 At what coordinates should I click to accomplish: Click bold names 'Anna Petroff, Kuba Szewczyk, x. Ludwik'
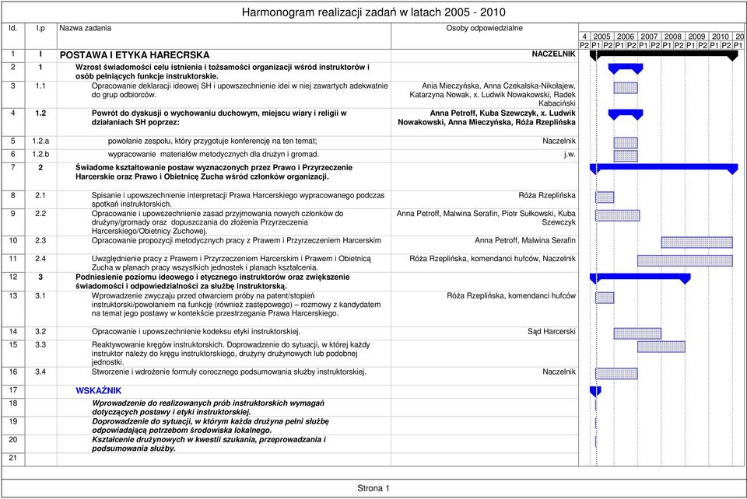coord(486,117)
